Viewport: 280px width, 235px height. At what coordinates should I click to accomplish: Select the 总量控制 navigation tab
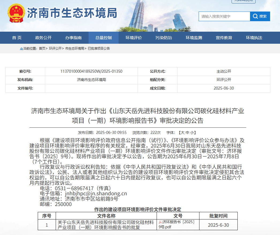[x=104, y=38]
